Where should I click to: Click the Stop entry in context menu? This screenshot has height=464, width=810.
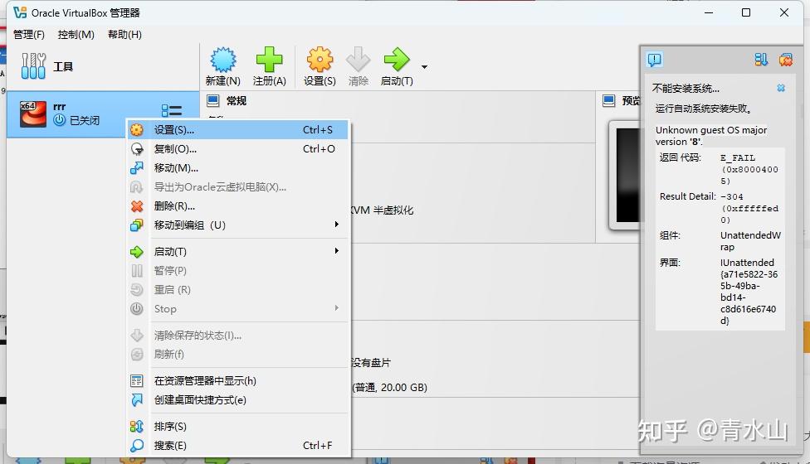pyautogui.click(x=237, y=309)
